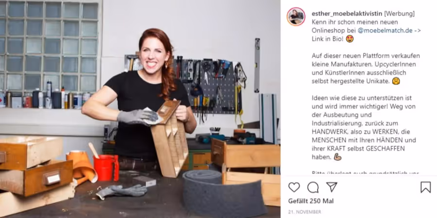The width and height of the screenshot is (437, 218).
Task: Open esther_moebelaktivistin profile picture
Action: 296,16
